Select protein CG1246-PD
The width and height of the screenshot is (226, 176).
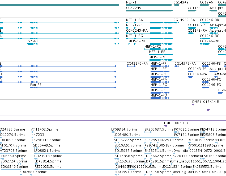point(206,87)
